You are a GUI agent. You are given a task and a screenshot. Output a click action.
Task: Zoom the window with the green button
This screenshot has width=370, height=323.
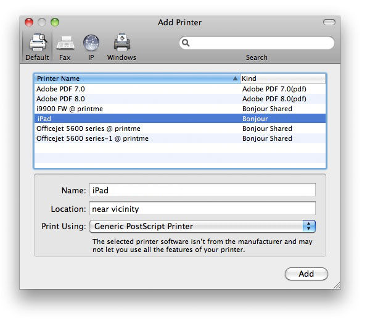click(x=55, y=22)
